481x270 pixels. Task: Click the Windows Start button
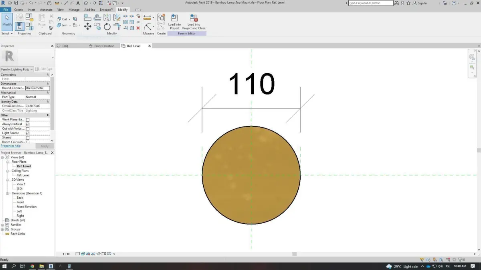(4, 266)
